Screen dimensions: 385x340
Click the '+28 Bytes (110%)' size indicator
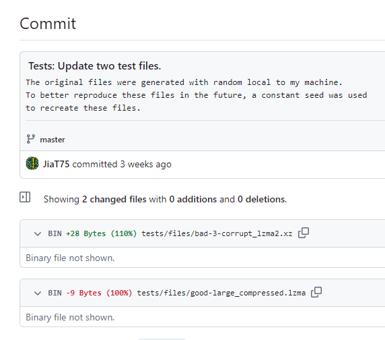101,233
